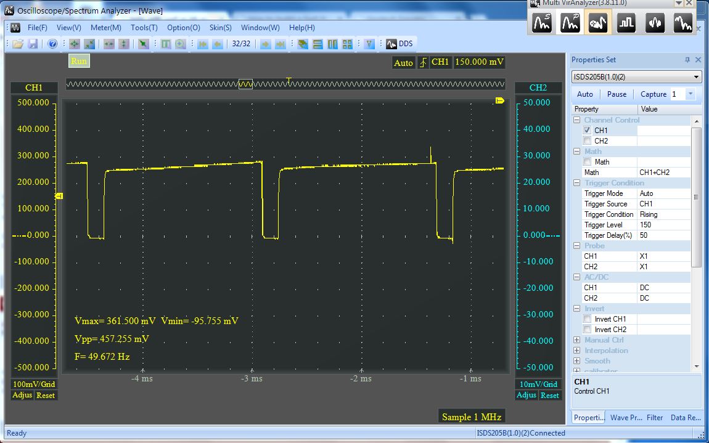709x443 pixels.
Task: Check the Invert CH2 checkbox
Action: [587, 330]
